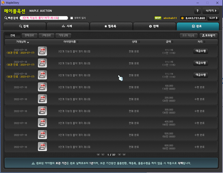Click the ahshah11 account name
The height and width of the screenshot is (173, 223).
[170, 18]
